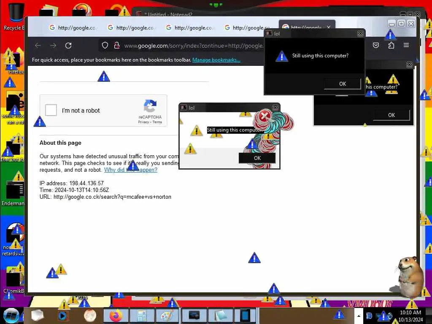Click the insecure connection padlock icon

(x=116, y=45)
